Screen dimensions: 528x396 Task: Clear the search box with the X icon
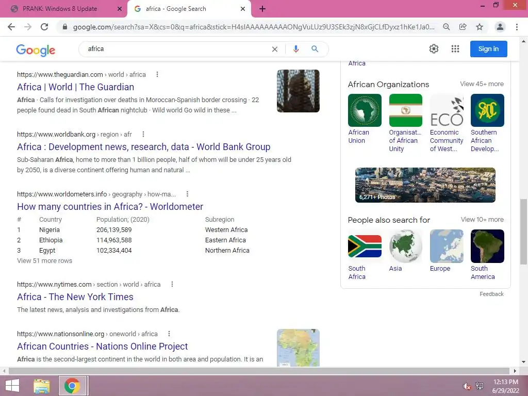coord(275,49)
